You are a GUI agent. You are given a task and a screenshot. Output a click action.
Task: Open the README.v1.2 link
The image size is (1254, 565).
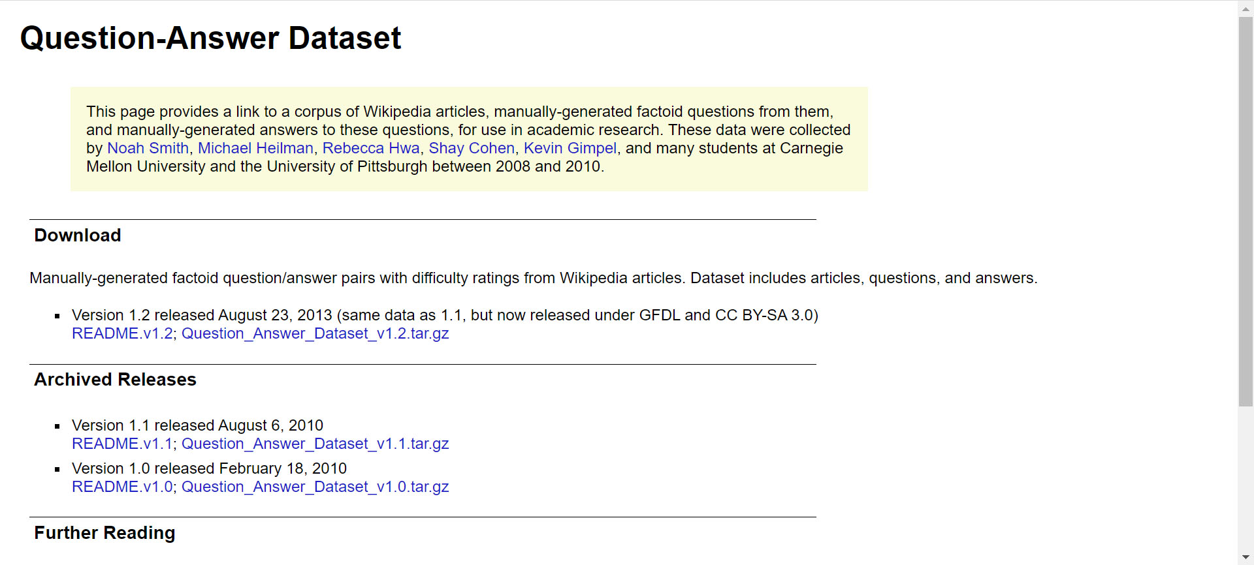[x=122, y=333]
